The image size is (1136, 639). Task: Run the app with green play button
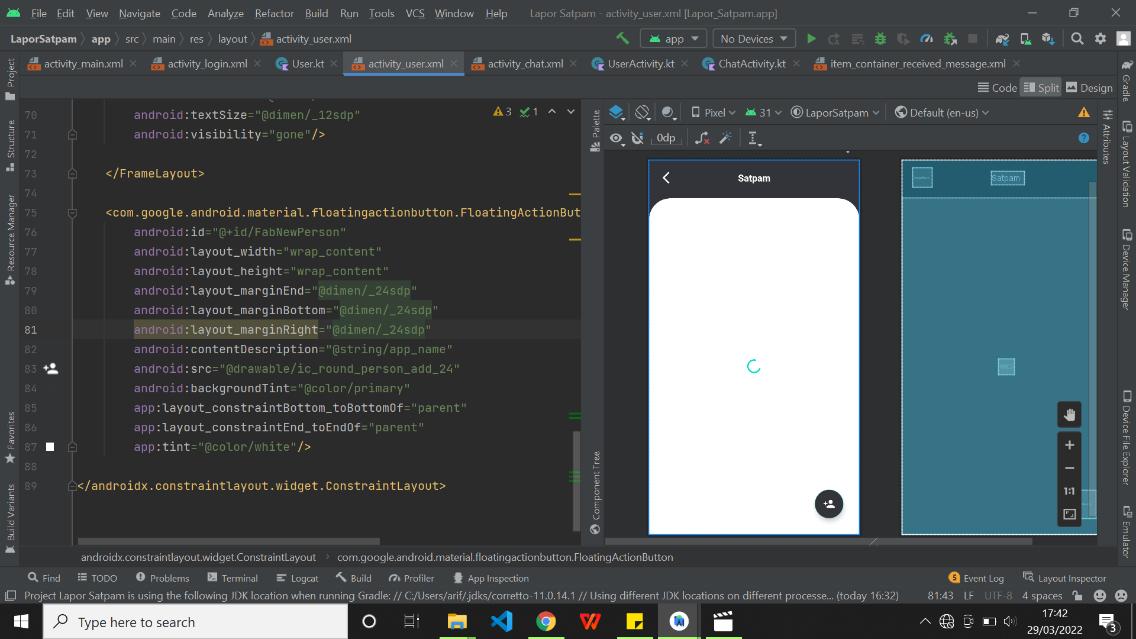812,38
